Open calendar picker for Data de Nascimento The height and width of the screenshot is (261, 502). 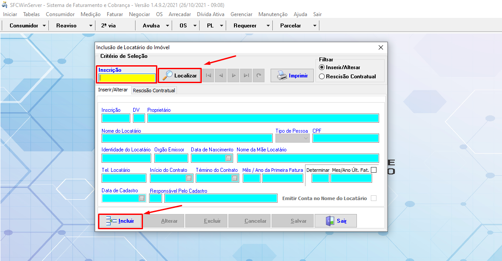228,158
